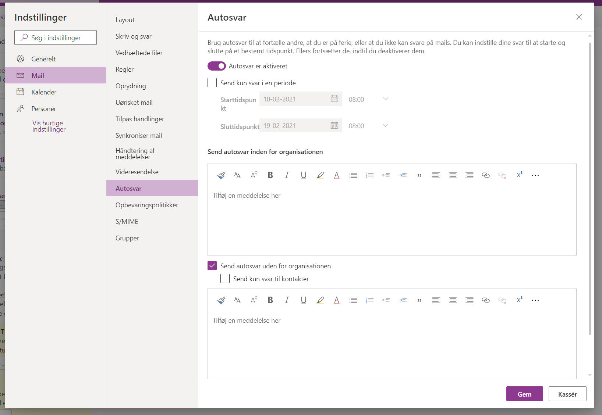Open Layout mail settings
This screenshot has height=415, width=602.
point(152,20)
